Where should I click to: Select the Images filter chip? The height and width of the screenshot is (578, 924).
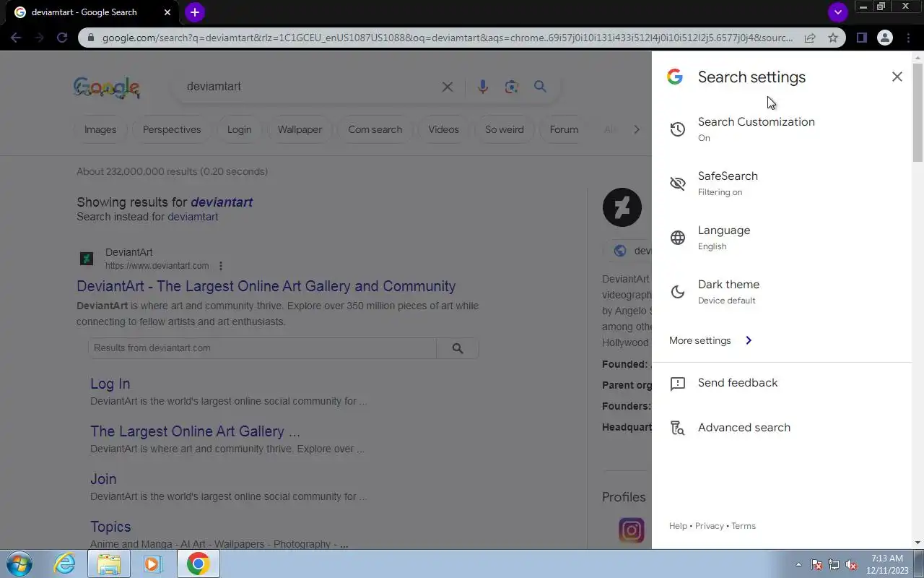click(x=100, y=129)
